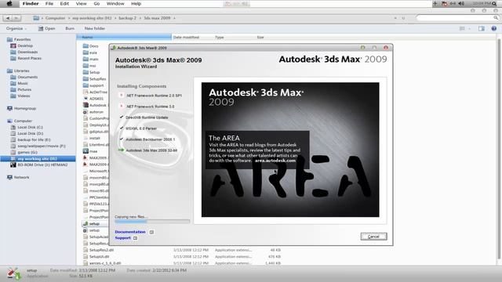Open the Edit menu

[64, 4]
